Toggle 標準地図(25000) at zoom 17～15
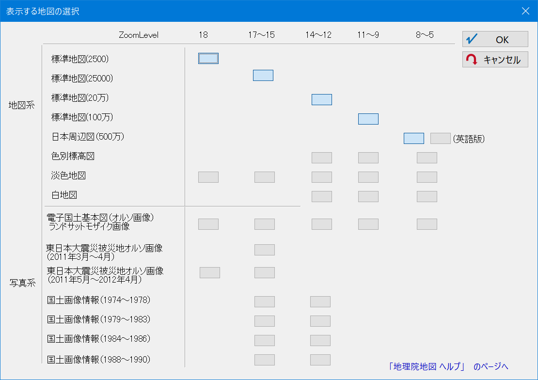 (x=263, y=75)
